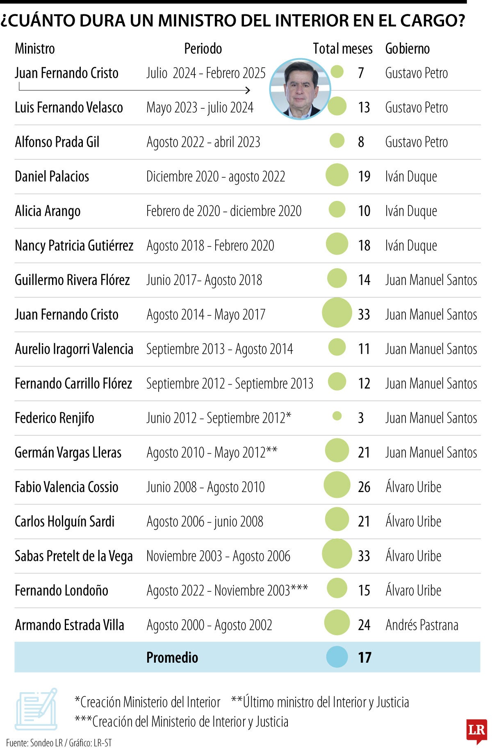Select the Periodo column header
492x750 pixels.
[203, 49]
